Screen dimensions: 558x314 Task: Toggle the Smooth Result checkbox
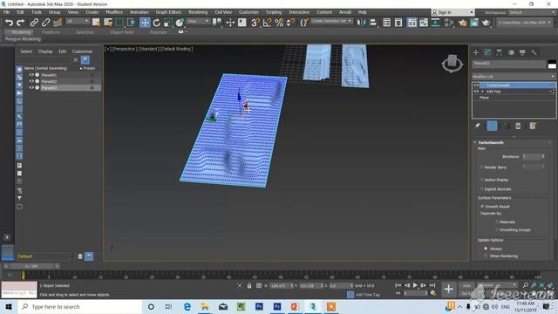coord(482,206)
